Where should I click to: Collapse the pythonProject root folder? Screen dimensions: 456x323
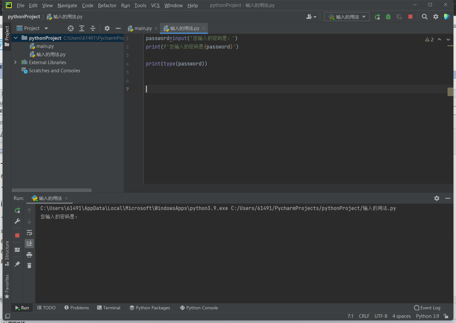[15, 38]
